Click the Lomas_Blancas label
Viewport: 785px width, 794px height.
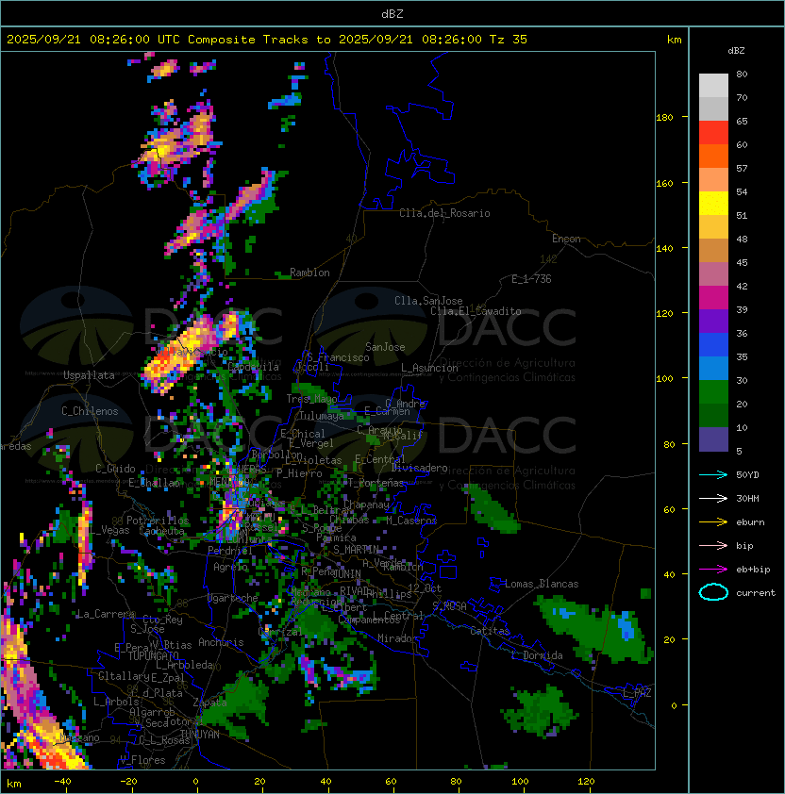542,584
